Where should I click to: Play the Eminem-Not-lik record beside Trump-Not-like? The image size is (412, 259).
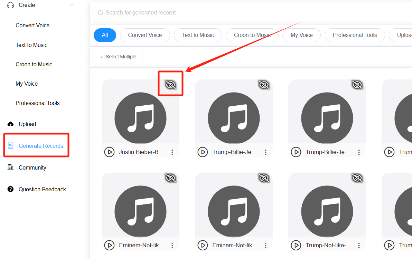coord(203,245)
